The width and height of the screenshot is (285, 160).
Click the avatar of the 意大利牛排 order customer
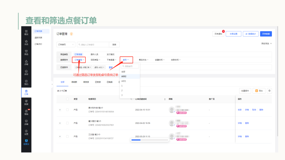pos(172,110)
